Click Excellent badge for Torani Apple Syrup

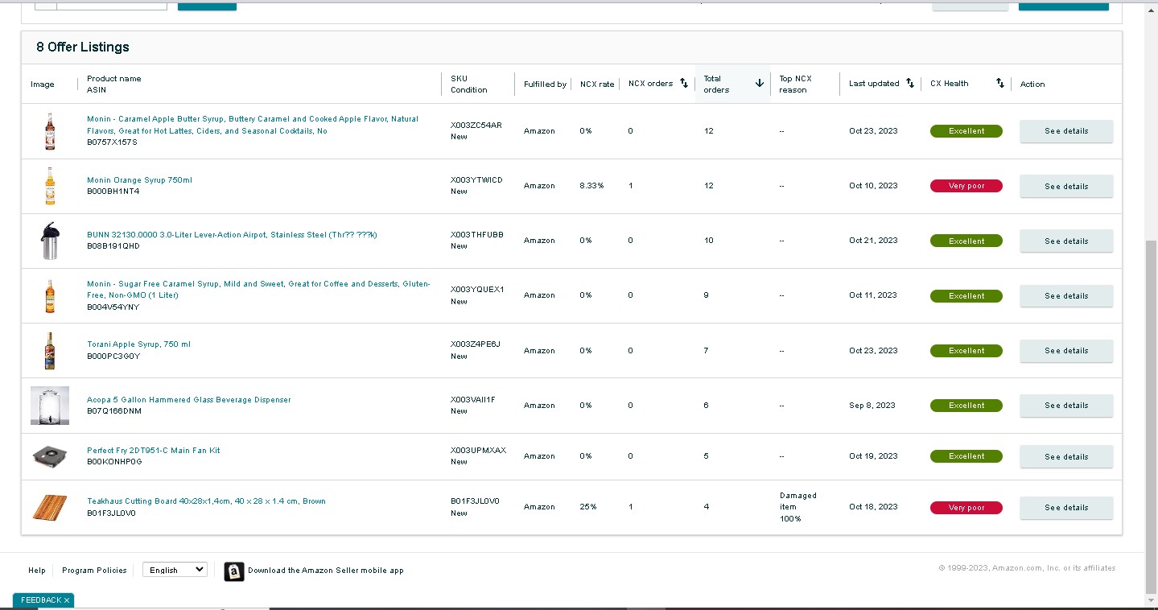(x=966, y=351)
